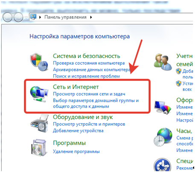Open Просмотр состояния сети и задач

point(89,94)
